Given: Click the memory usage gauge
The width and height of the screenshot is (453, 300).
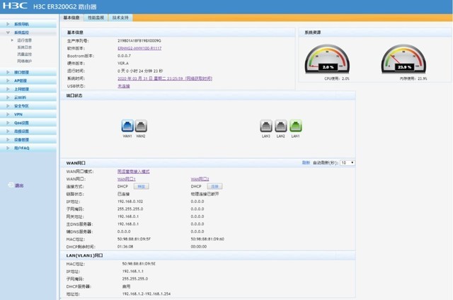Looking at the screenshot, I should [x=403, y=59].
